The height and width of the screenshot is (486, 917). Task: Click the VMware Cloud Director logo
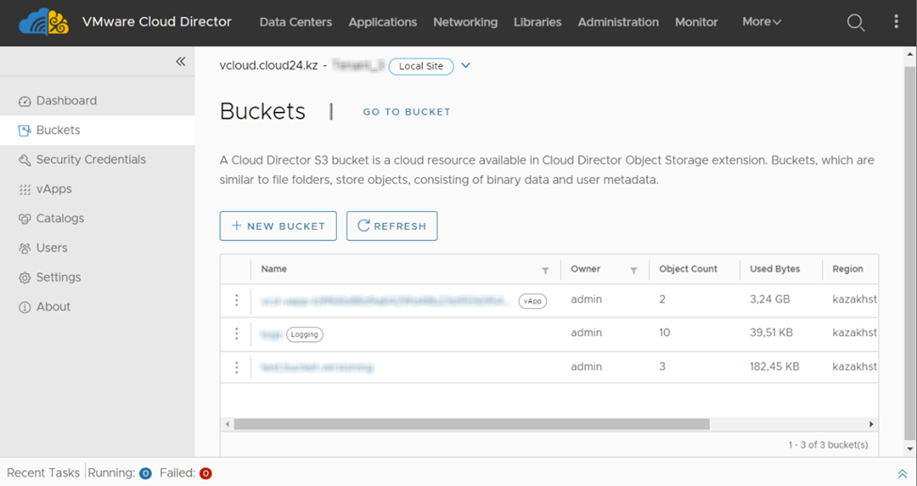(x=43, y=22)
